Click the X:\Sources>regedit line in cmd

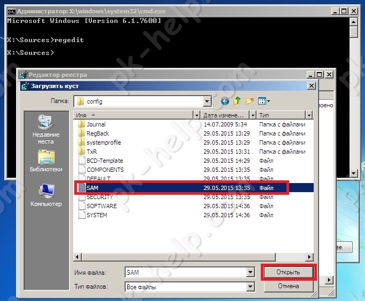[x=45, y=40]
